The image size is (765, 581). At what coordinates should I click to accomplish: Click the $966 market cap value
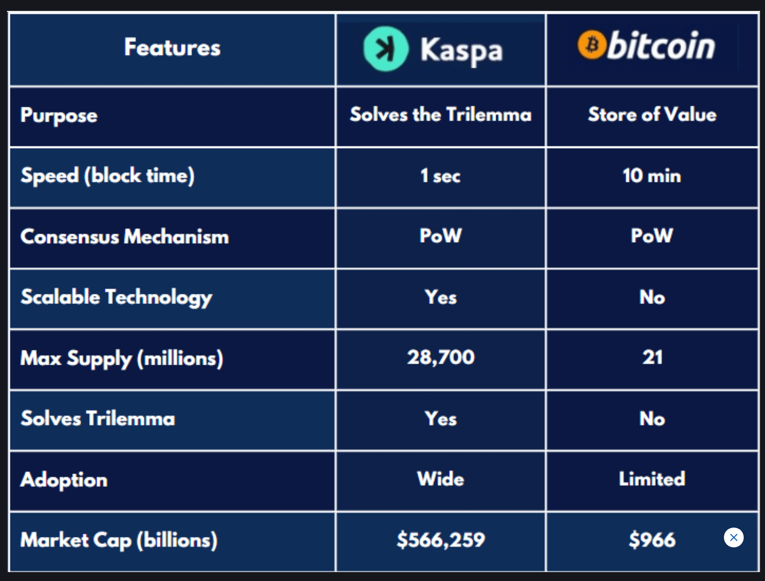(652, 539)
